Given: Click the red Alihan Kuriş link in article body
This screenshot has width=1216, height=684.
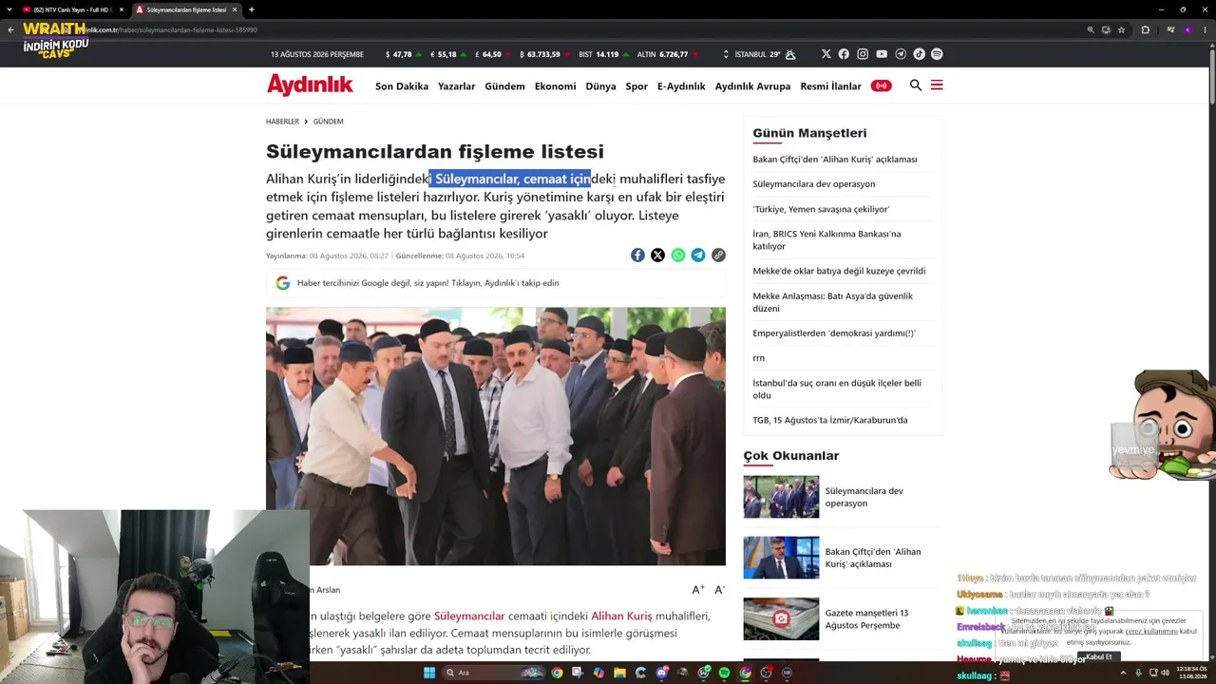Looking at the screenshot, I should click(x=621, y=616).
